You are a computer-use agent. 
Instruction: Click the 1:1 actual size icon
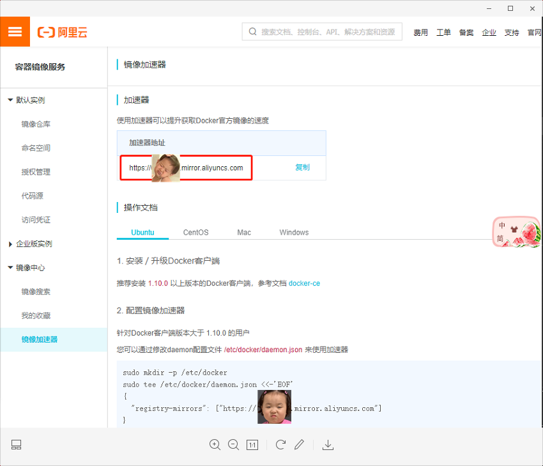coord(252,444)
